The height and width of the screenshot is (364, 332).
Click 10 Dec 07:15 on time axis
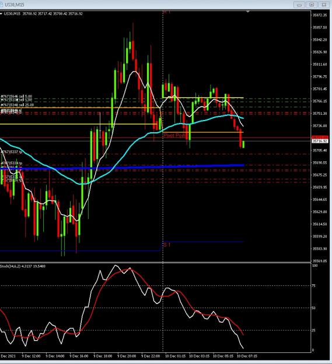pos(247,356)
